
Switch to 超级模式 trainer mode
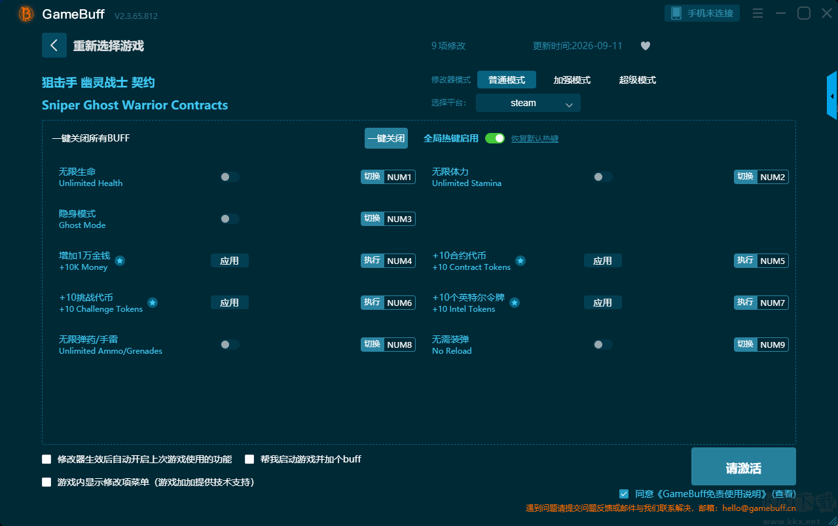638,80
